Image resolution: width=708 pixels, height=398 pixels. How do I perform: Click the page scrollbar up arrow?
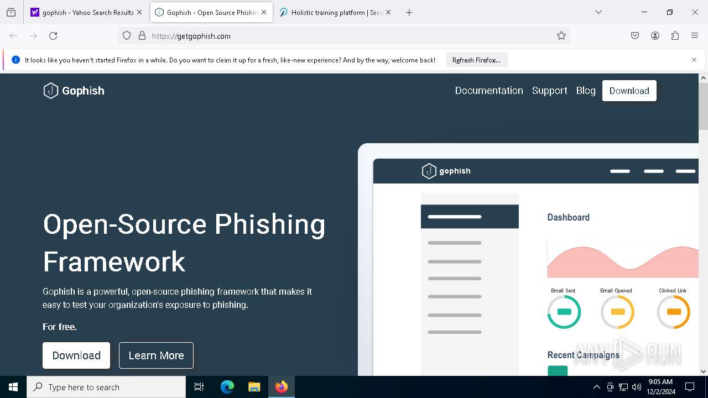[704, 78]
